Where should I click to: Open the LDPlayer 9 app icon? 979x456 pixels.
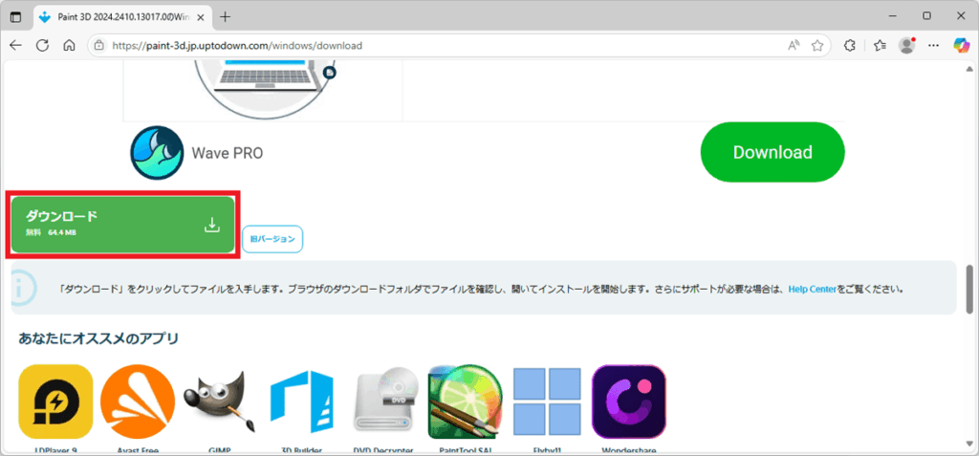coord(55,402)
